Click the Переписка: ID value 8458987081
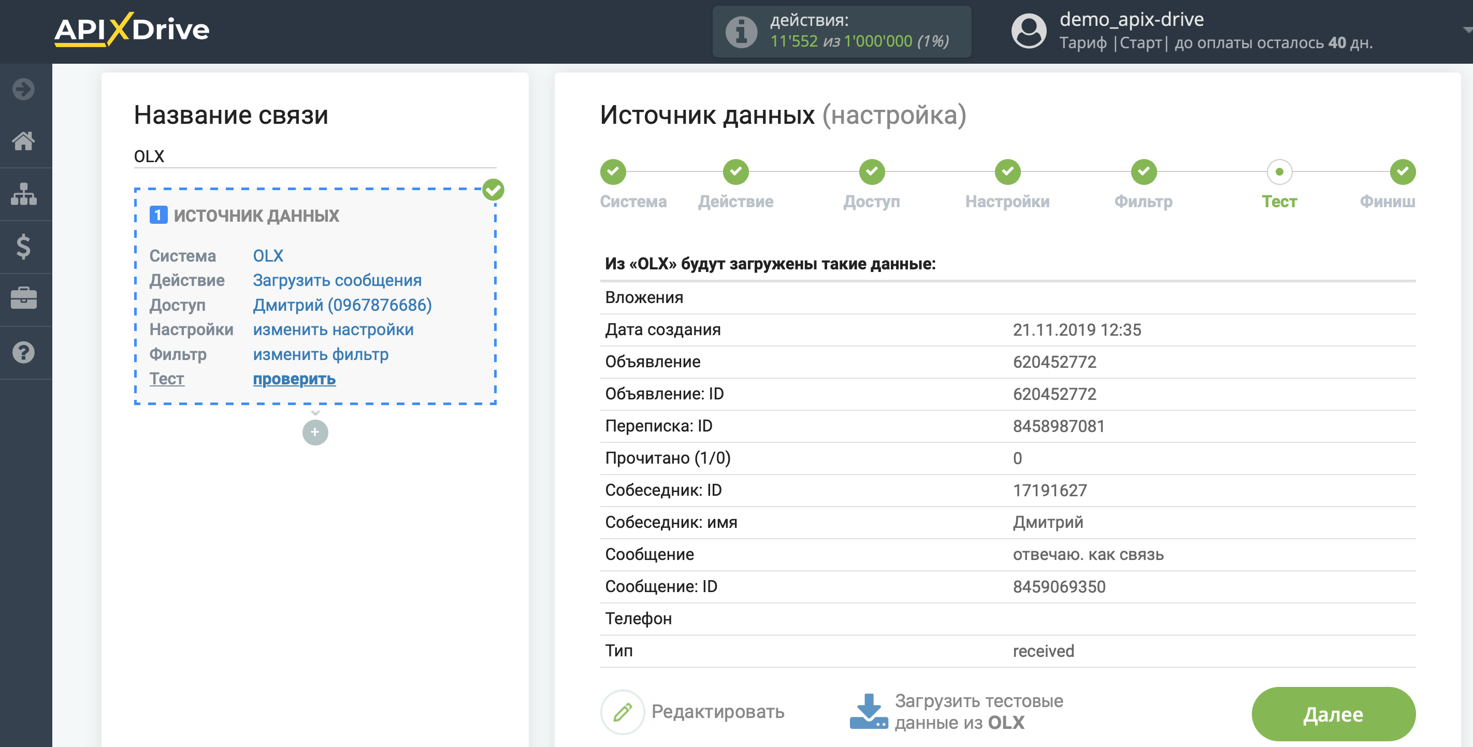This screenshot has height=747, width=1473. [1059, 426]
